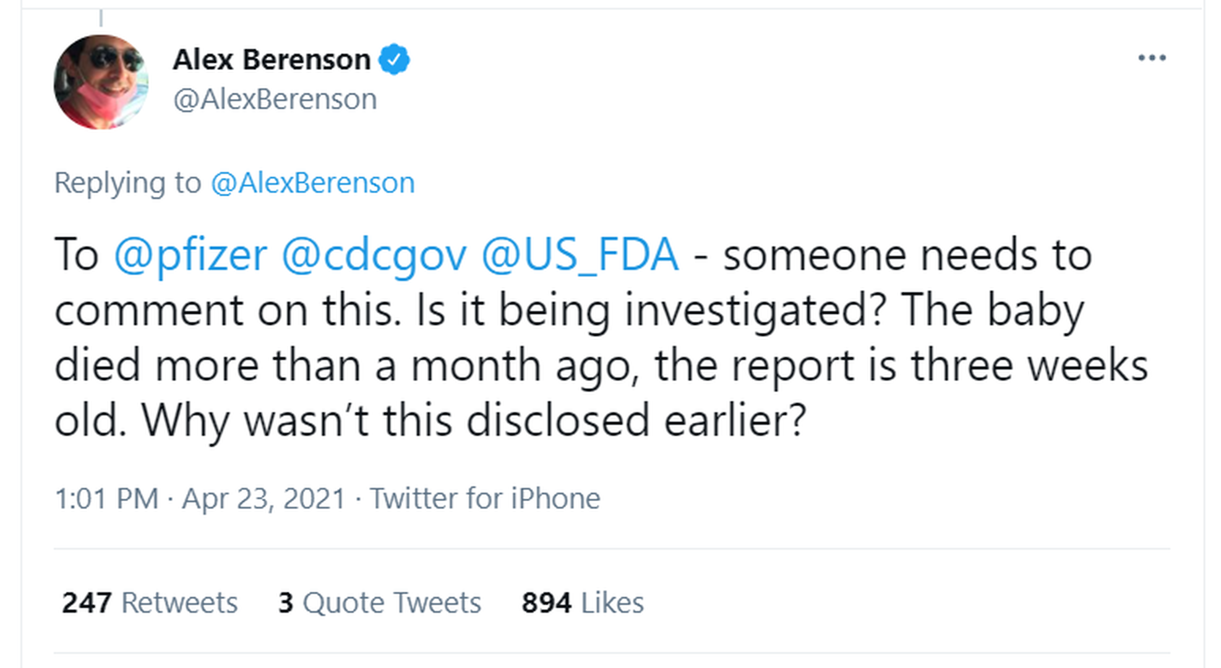Click the Apr 23, 2021 date
1221x668 pixels.
coord(263,499)
